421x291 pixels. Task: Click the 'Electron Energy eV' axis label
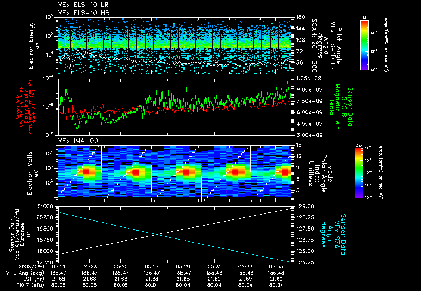tap(33, 46)
